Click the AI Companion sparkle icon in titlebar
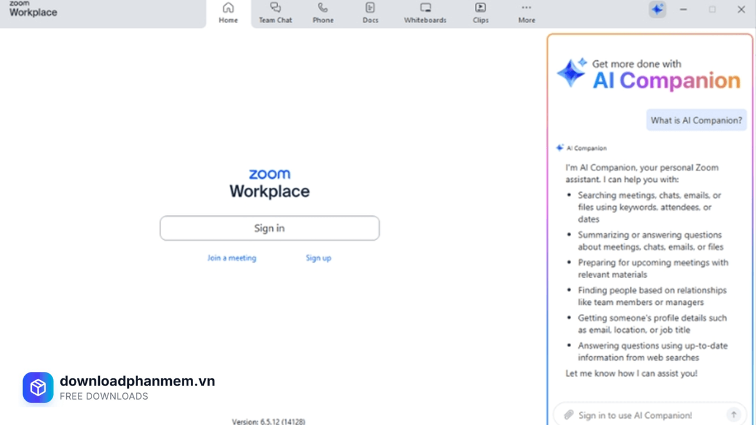Screen dimensions: 756x425 (x=657, y=9)
